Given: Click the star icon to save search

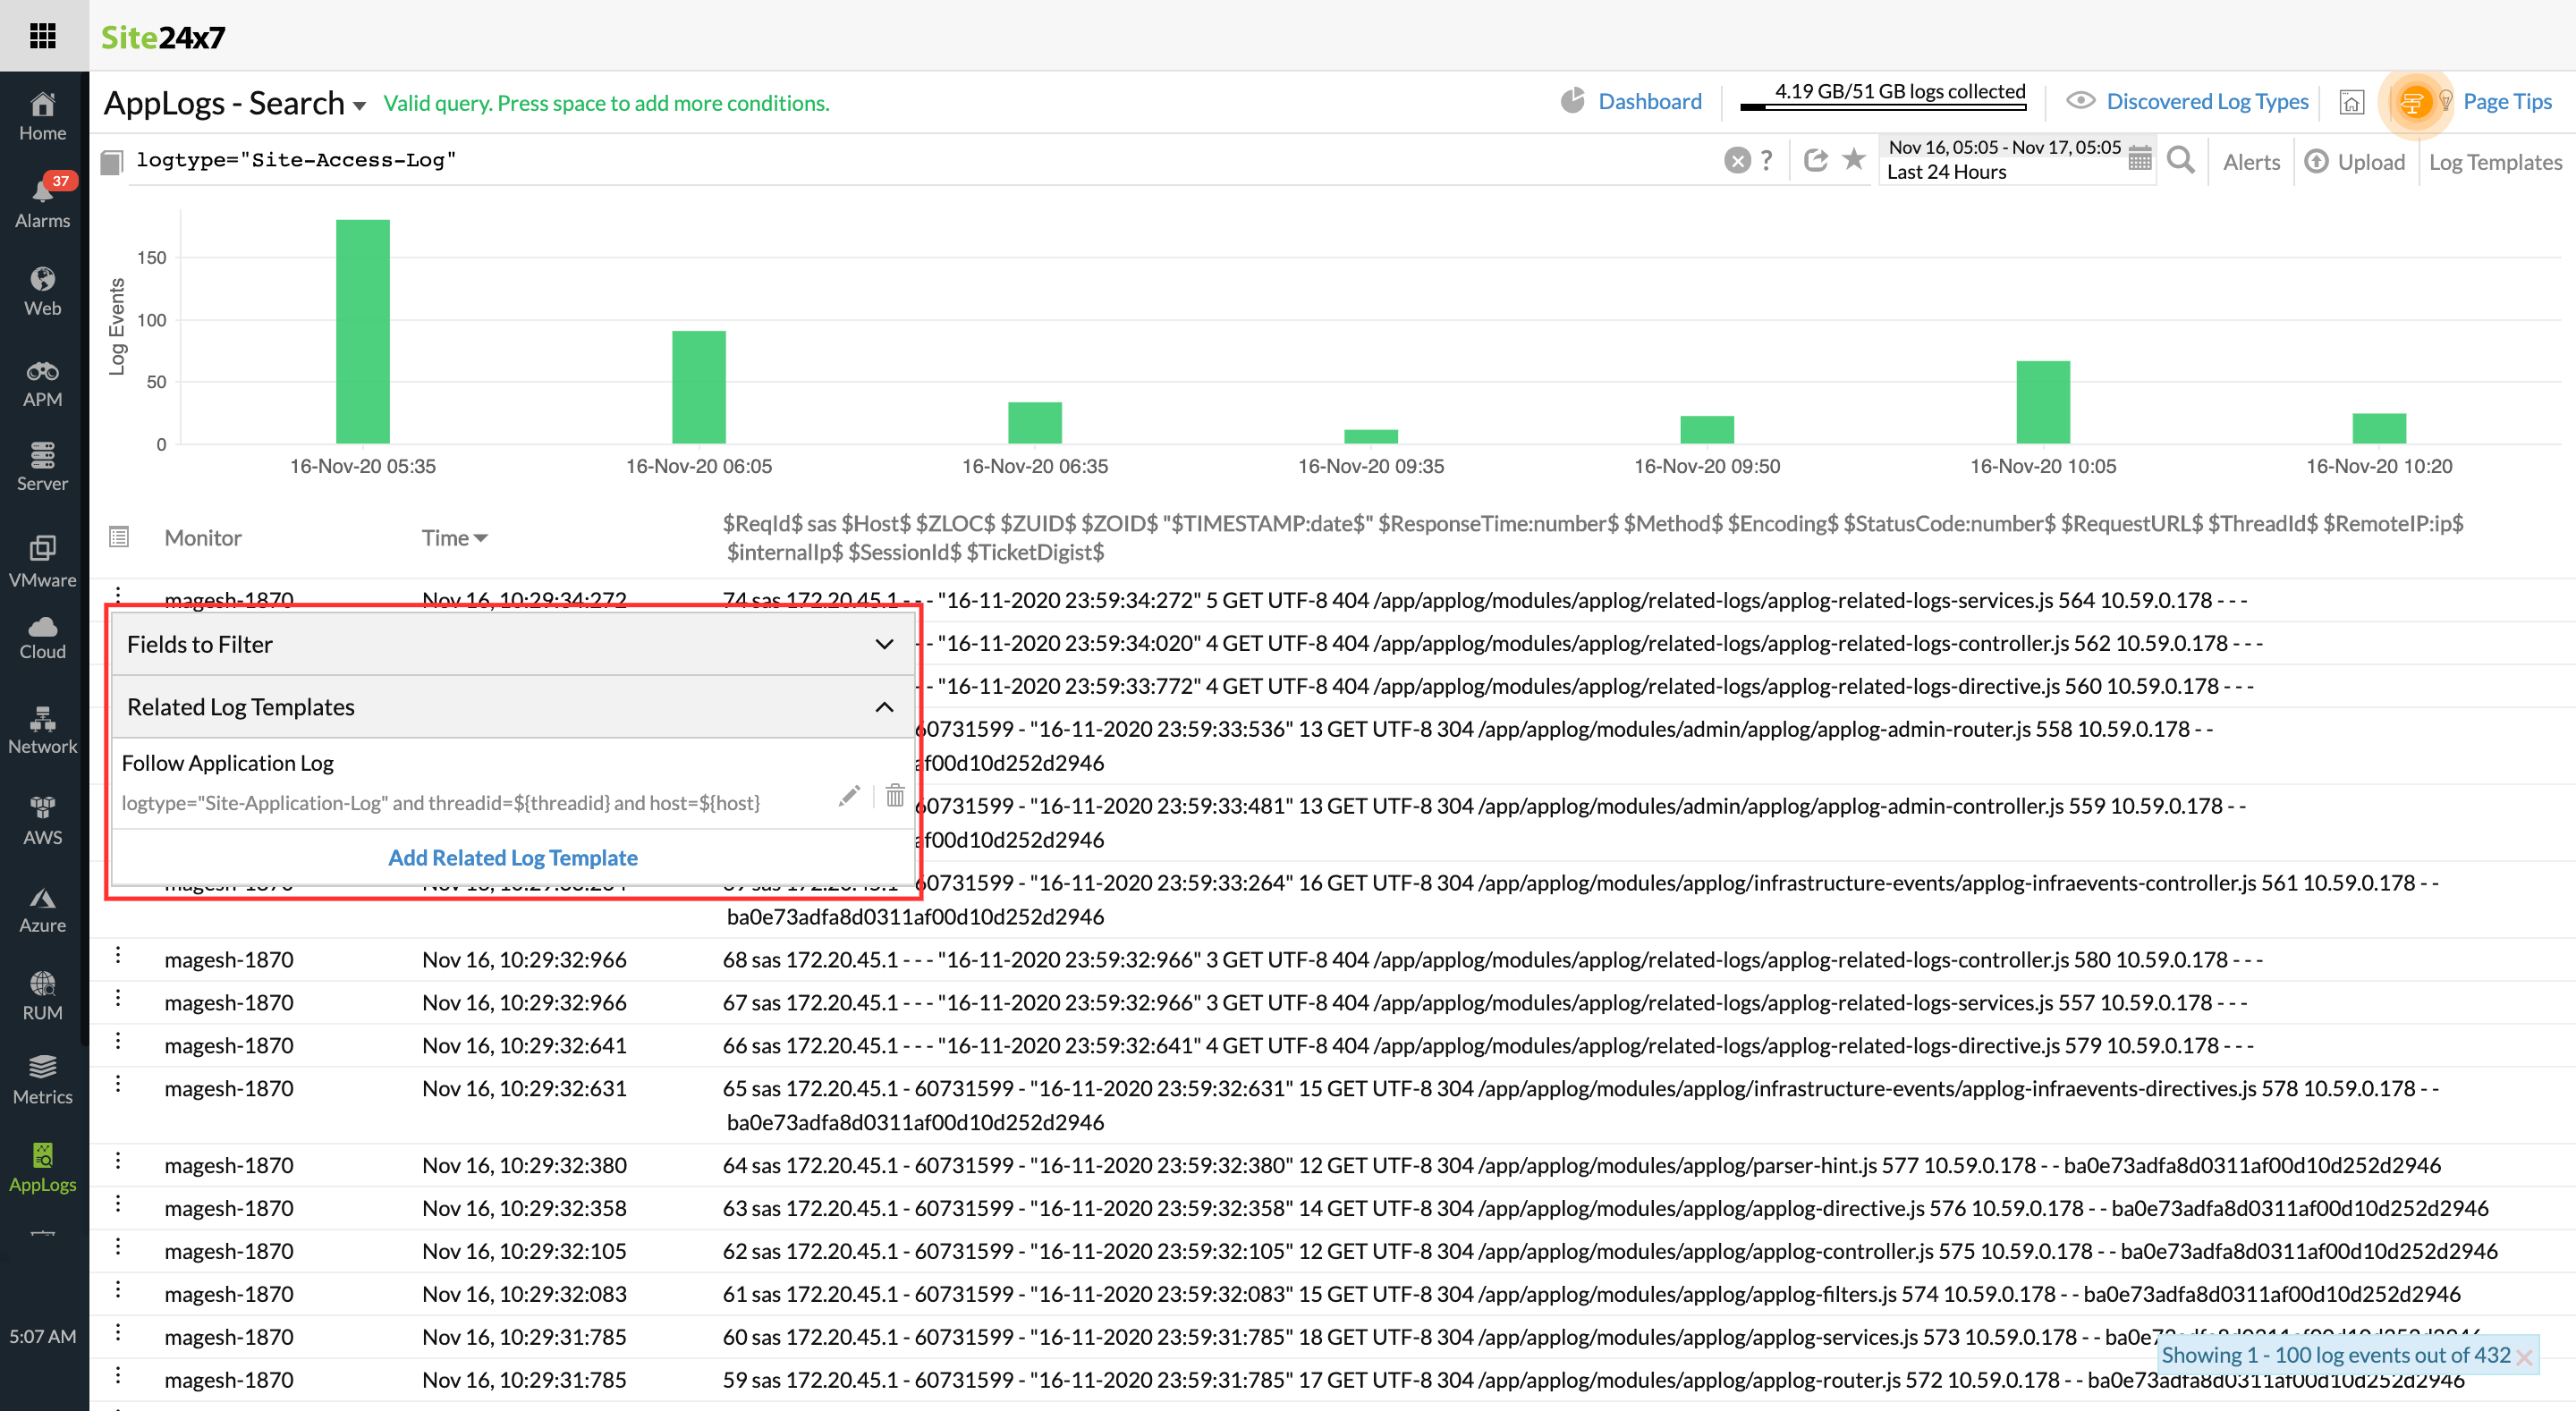Looking at the screenshot, I should pos(1854,159).
